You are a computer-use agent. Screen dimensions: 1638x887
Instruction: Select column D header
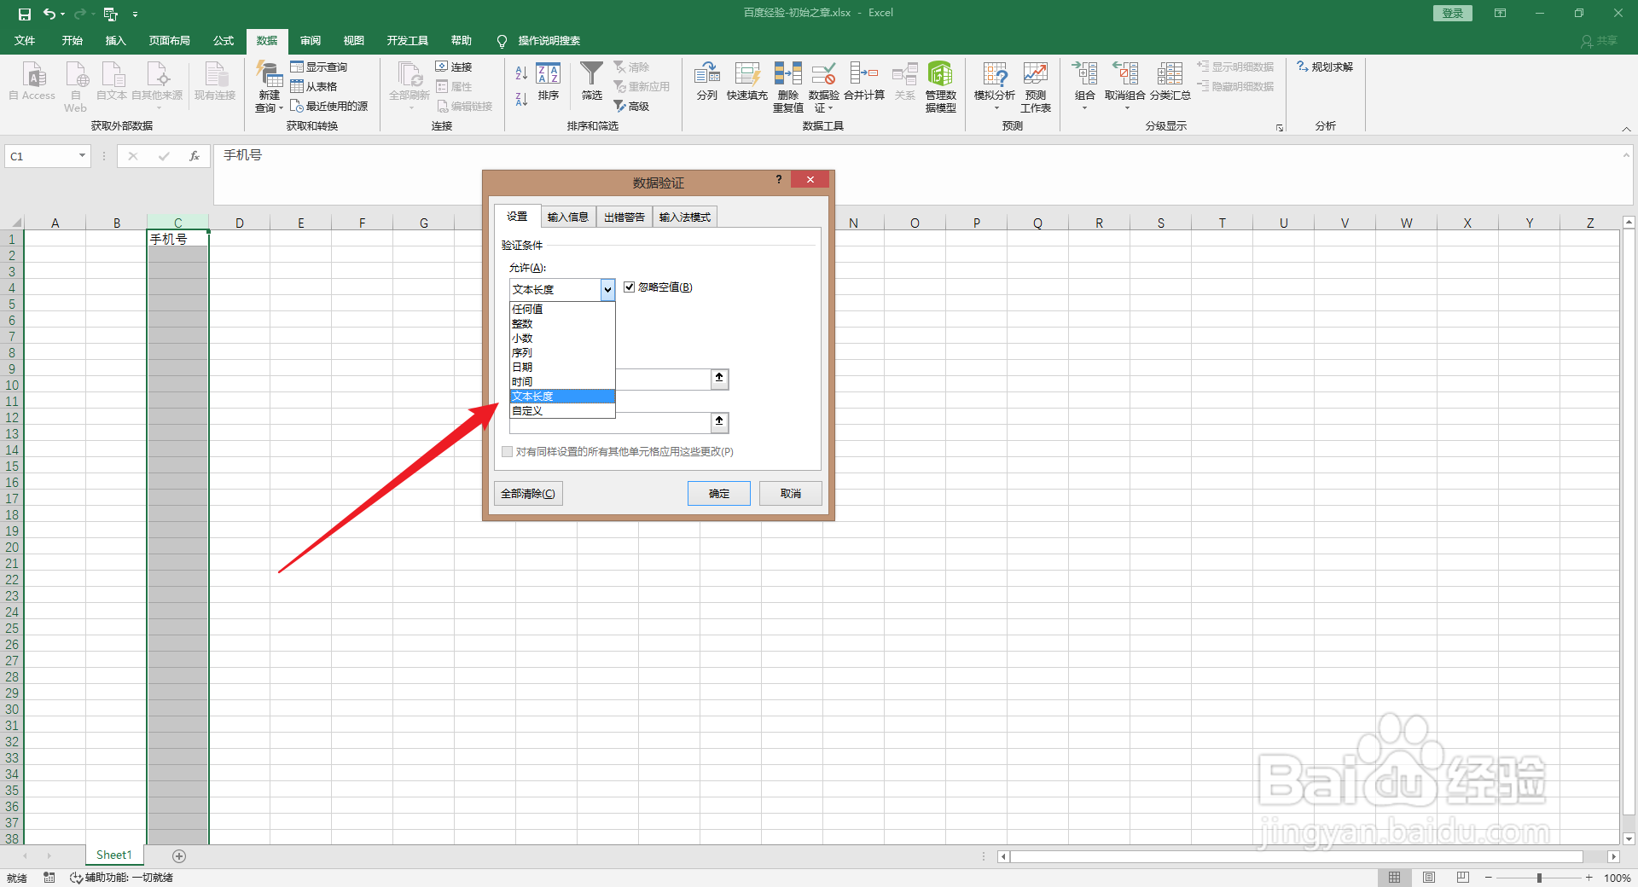coord(240,223)
